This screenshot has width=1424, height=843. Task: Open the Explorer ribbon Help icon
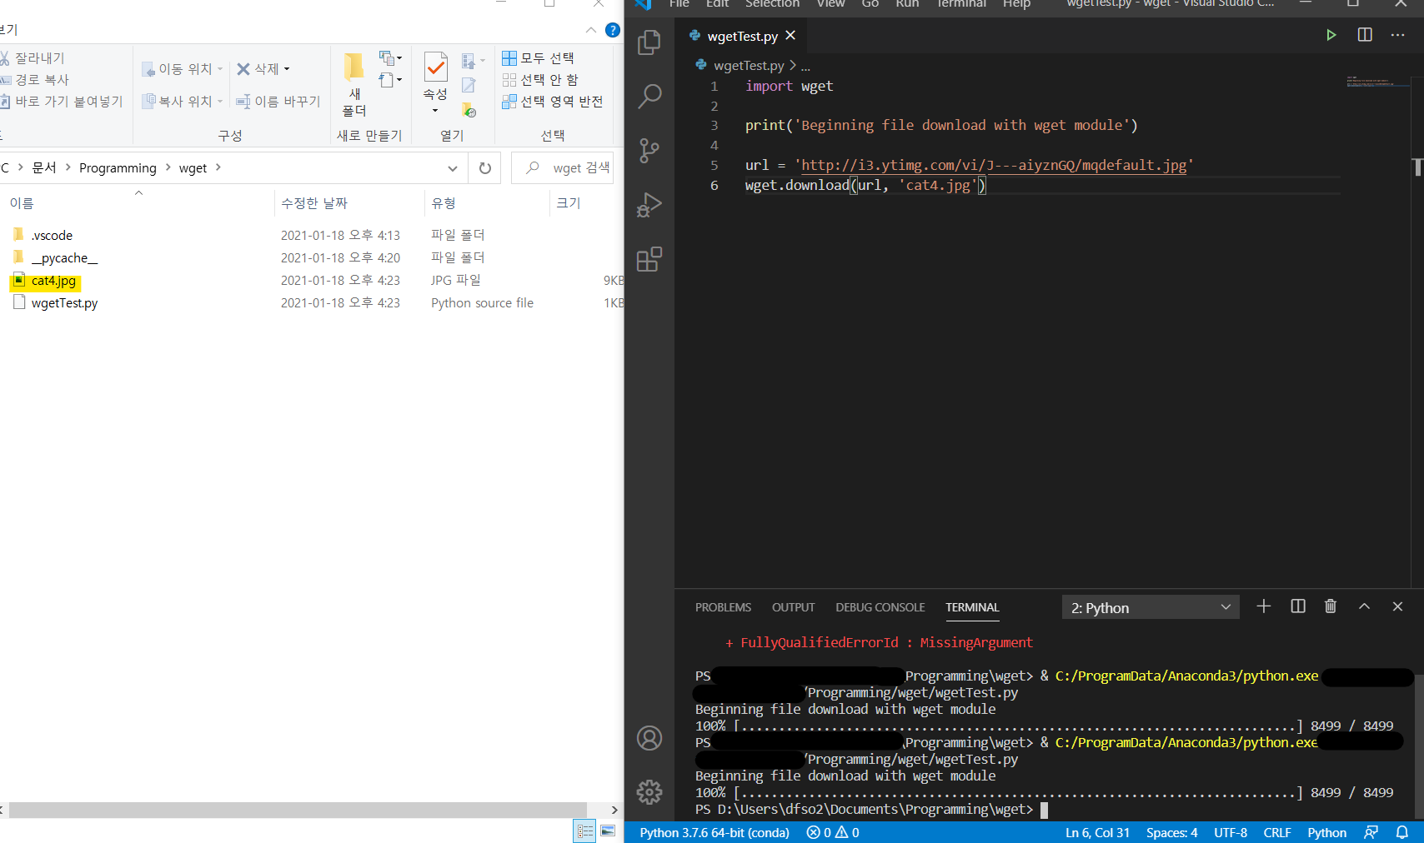tap(613, 30)
